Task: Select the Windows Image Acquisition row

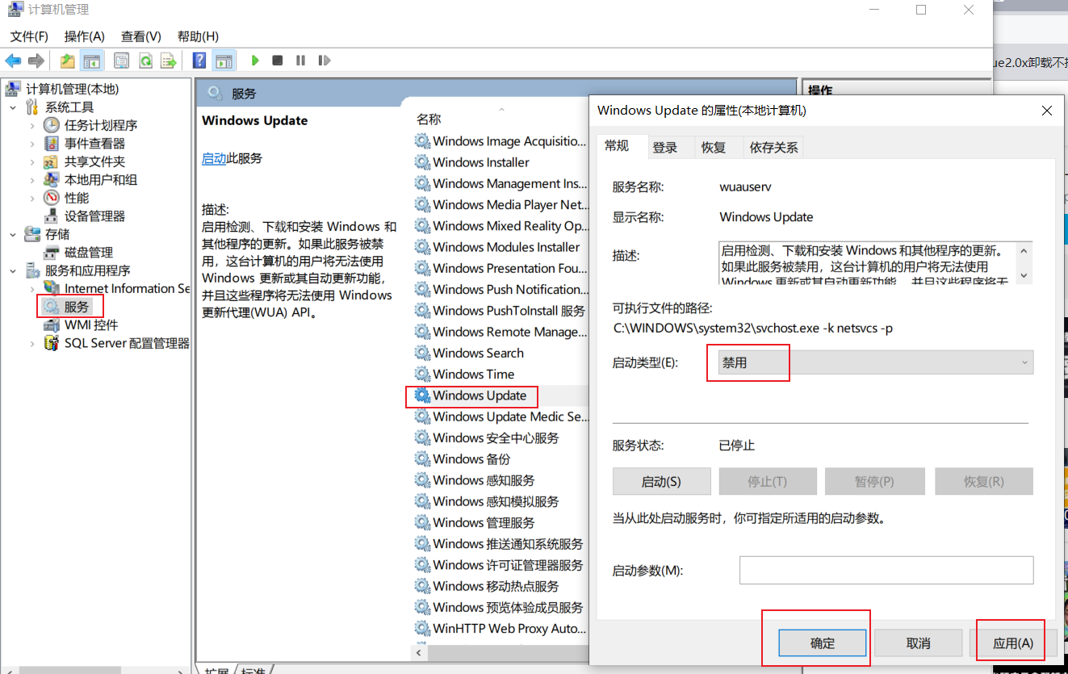Action: point(500,141)
